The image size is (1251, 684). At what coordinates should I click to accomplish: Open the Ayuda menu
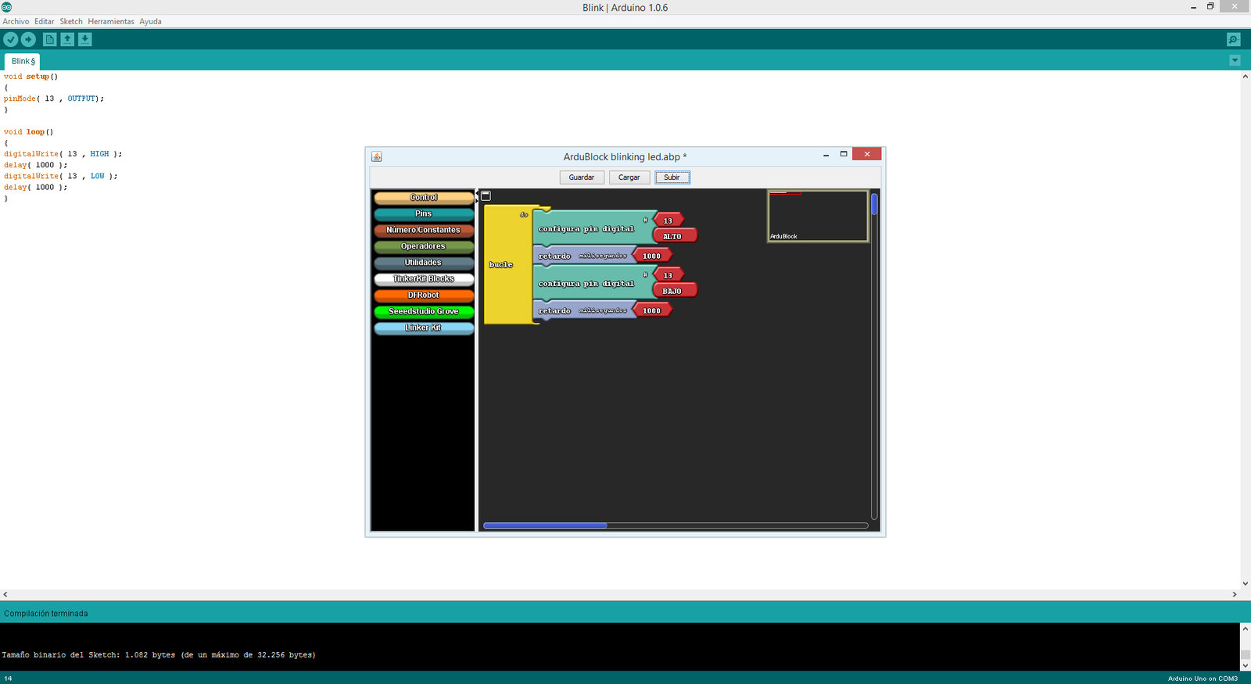pyautogui.click(x=150, y=21)
